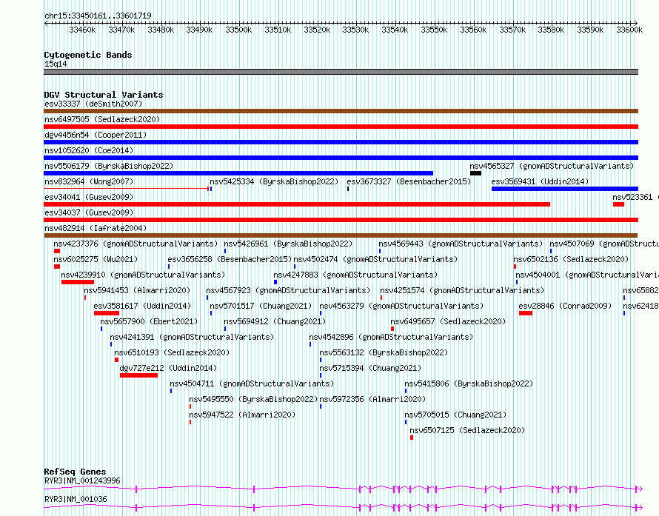Open nsv482914 (Iafrate2004) variant
This screenshot has width=659, height=516.
tap(96, 228)
